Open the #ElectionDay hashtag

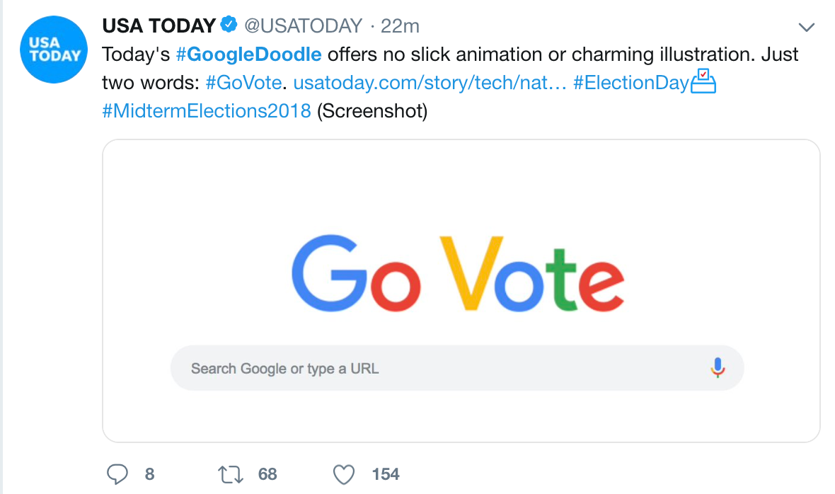click(x=630, y=83)
